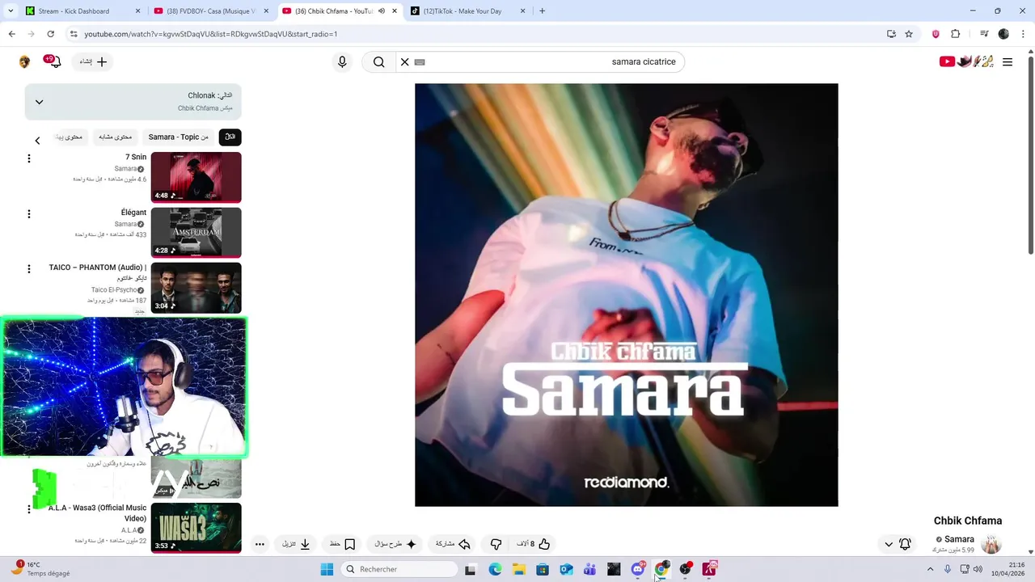Play the '7 Snin' video thumbnail

coord(196,177)
